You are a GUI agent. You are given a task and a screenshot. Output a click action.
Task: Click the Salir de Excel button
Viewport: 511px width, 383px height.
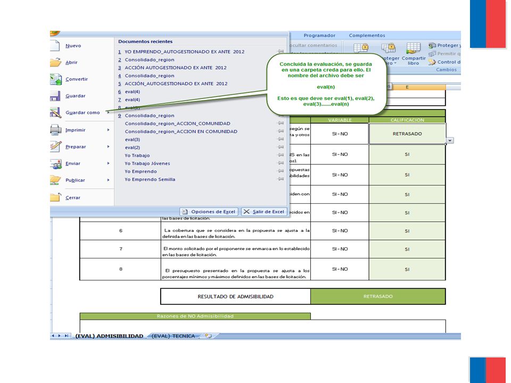264,212
